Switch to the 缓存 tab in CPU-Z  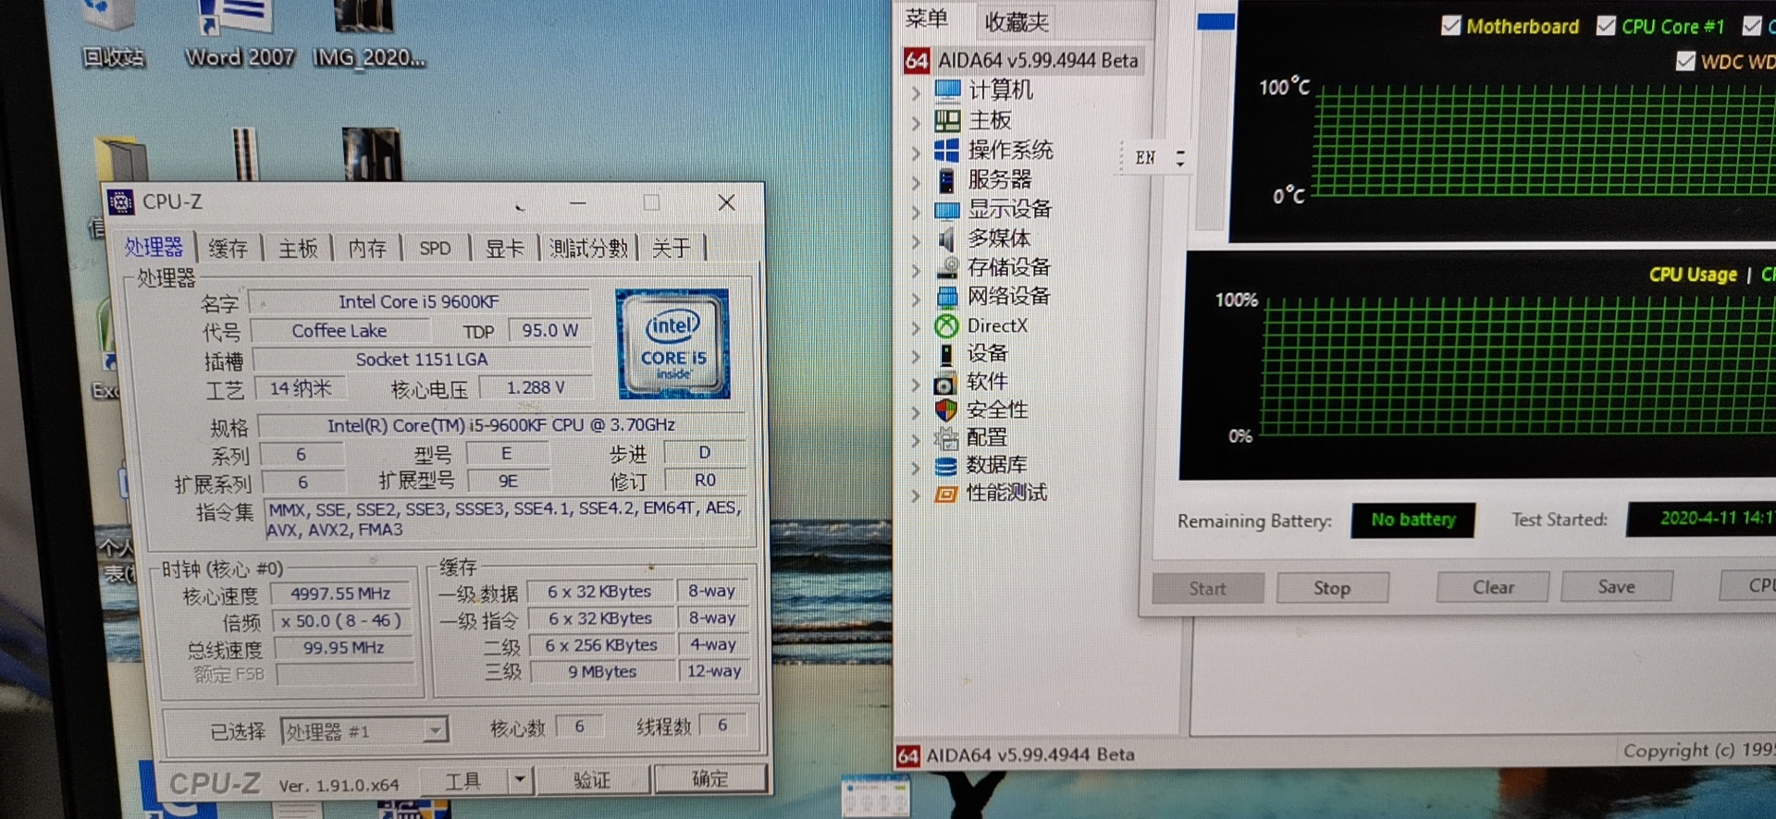coord(228,248)
